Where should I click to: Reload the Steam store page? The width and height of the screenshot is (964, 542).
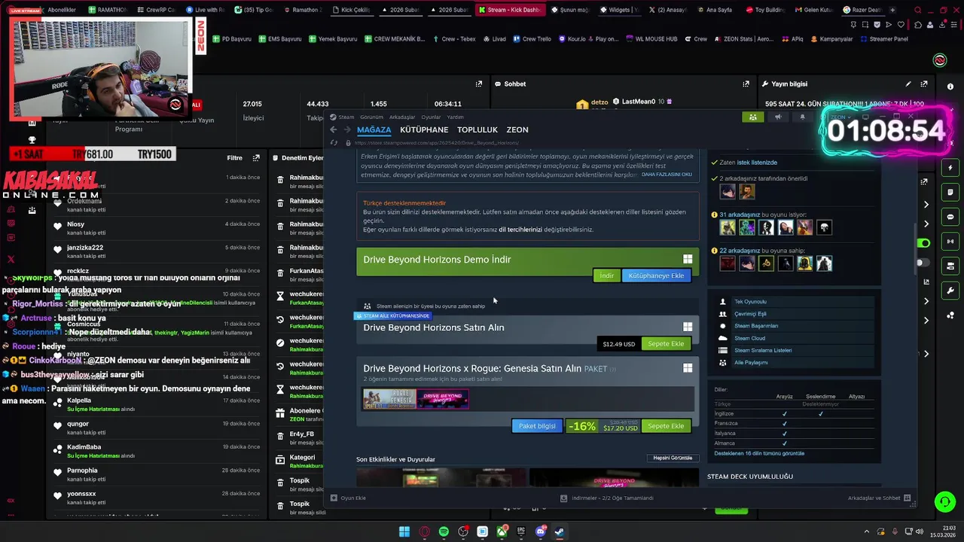click(x=334, y=142)
